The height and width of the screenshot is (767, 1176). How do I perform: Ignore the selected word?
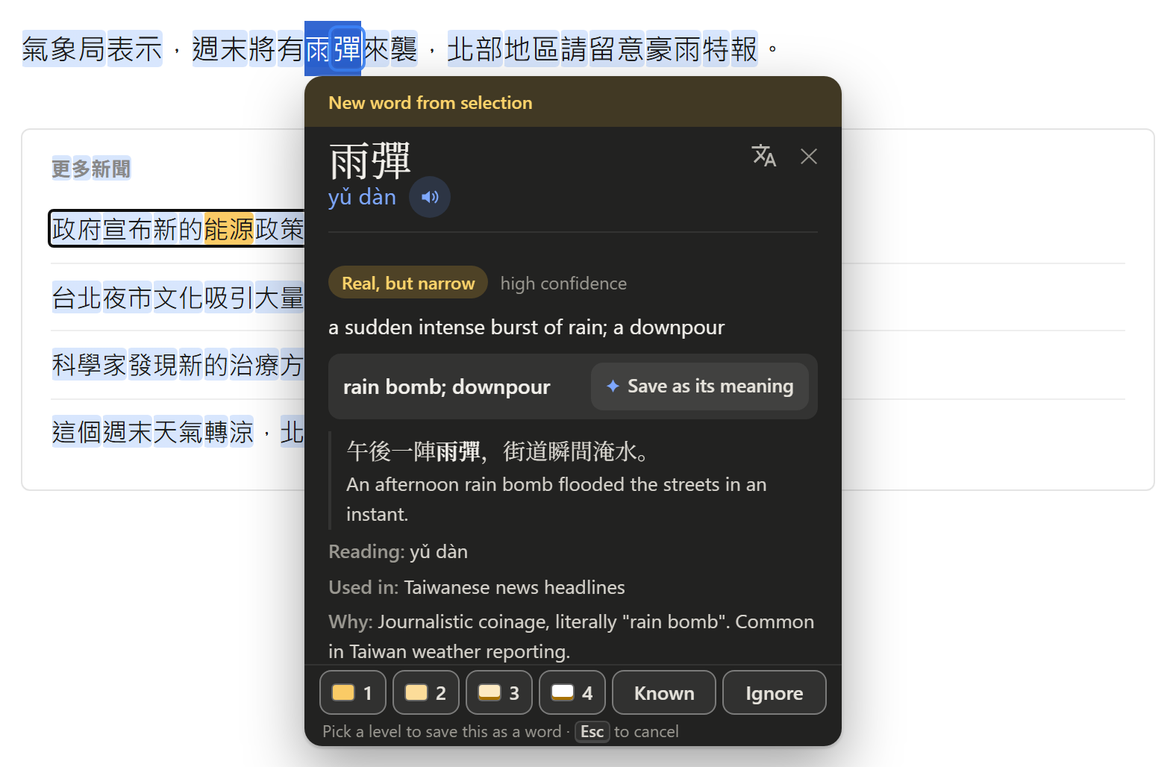[775, 693]
